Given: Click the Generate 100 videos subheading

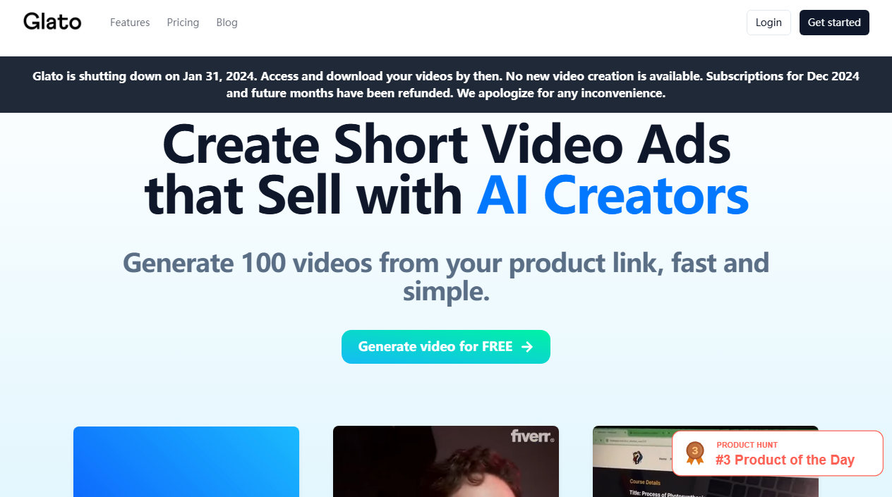Looking at the screenshot, I should coord(446,276).
